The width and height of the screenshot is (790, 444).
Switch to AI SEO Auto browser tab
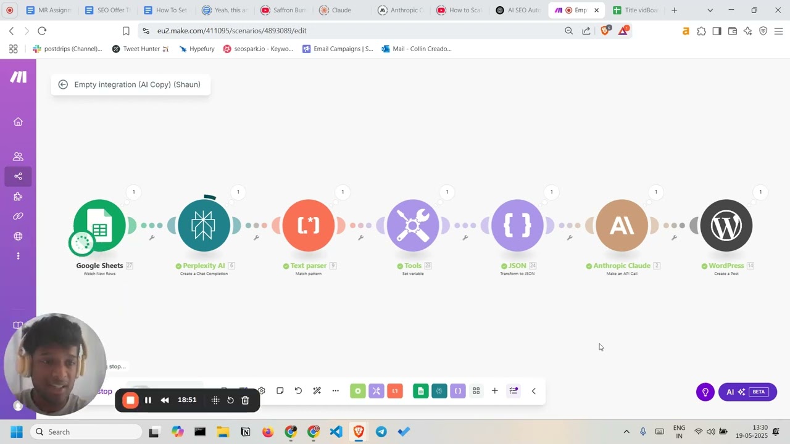[x=517, y=10]
